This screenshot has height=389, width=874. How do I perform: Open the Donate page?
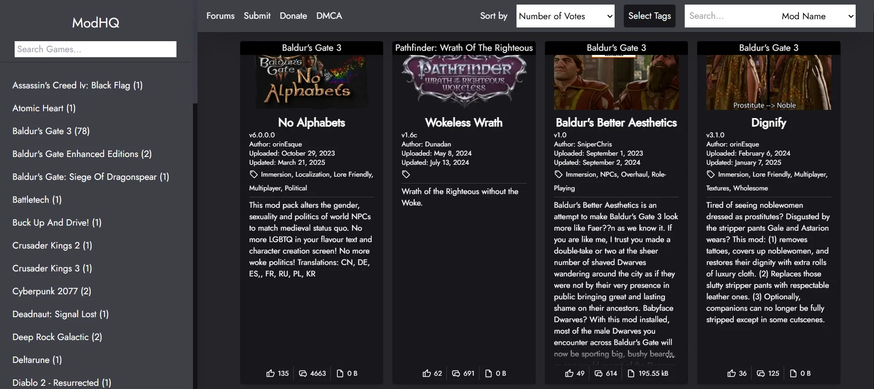(x=293, y=16)
